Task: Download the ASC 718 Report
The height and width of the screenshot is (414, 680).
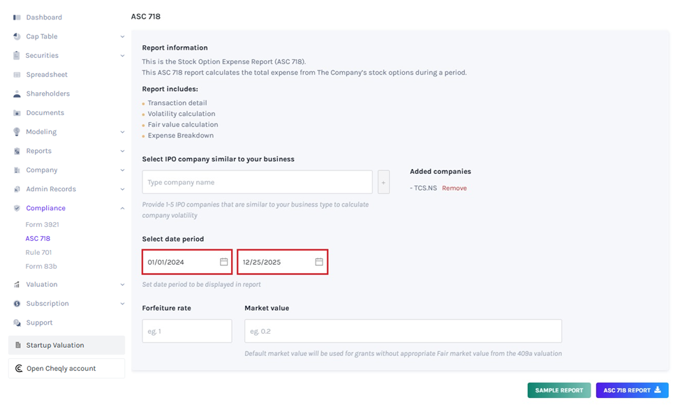Action: point(632,390)
